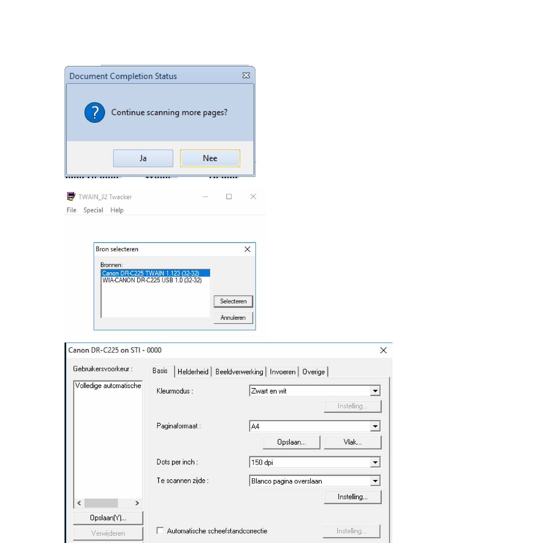Open the Invoeren tab

282,371
